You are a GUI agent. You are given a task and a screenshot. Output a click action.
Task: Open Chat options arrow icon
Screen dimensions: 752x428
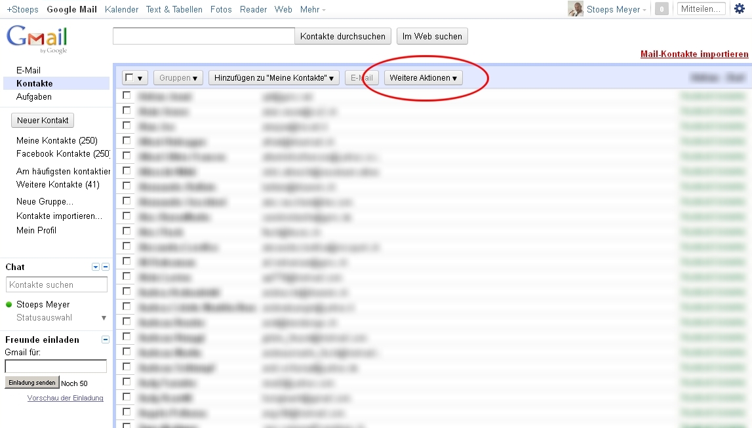click(x=96, y=267)
